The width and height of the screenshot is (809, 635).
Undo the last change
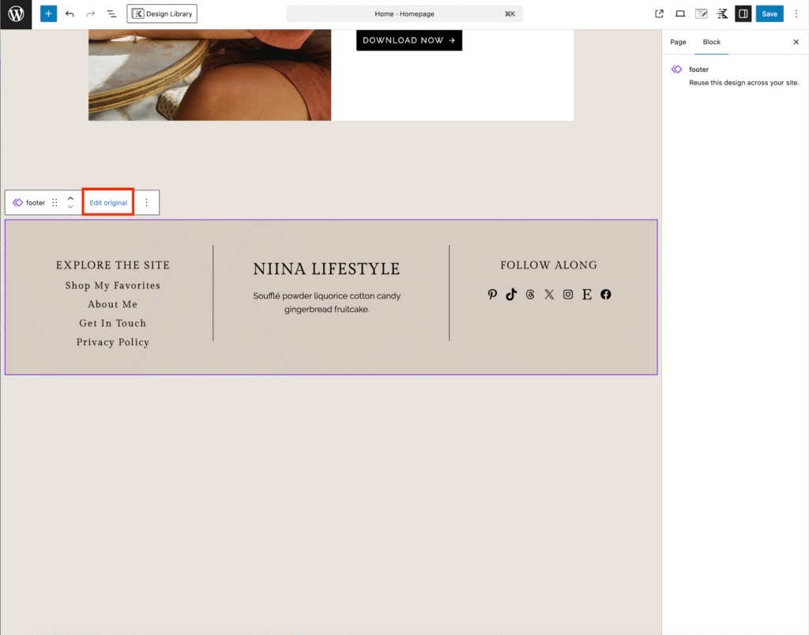click(70, 14)
